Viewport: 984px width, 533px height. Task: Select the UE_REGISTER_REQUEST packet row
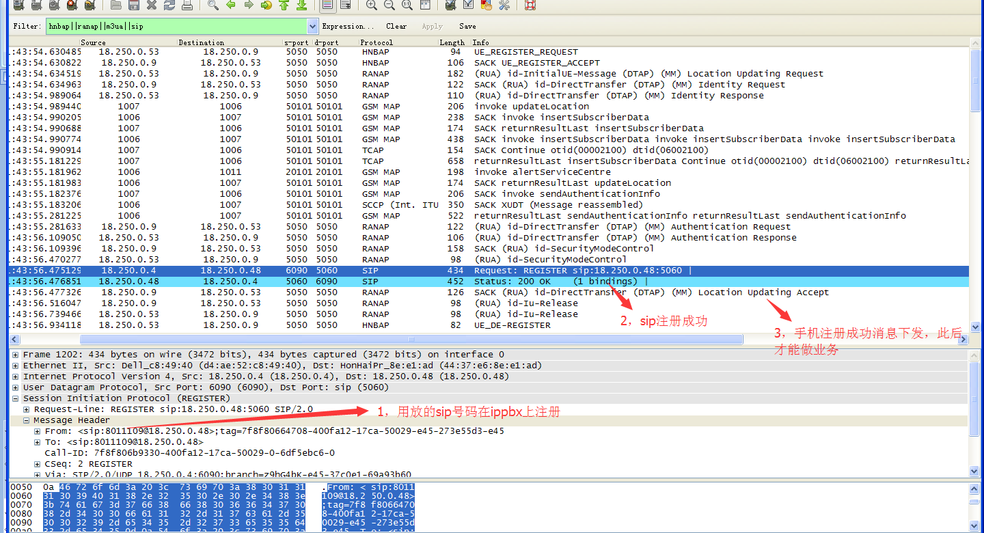(x=489, y=52)
